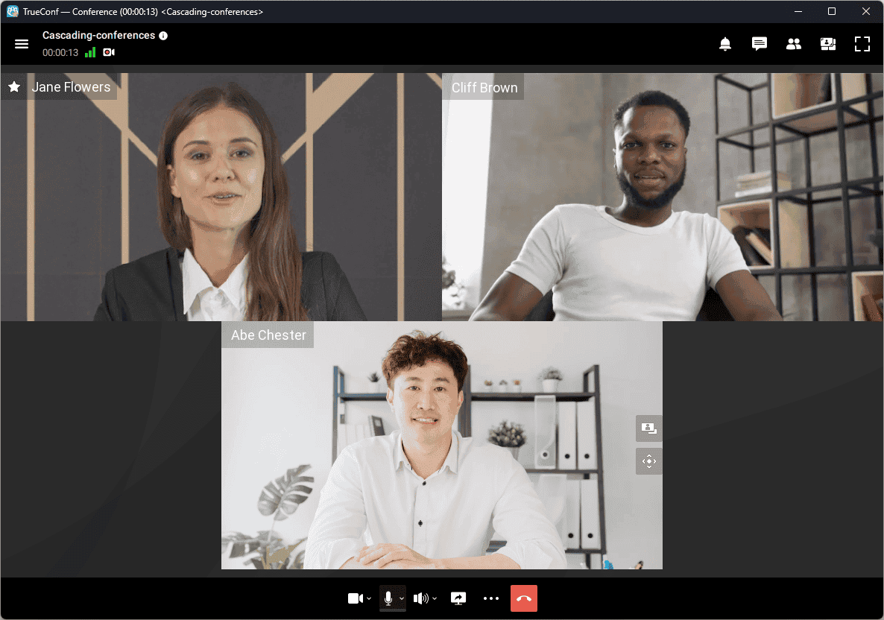
Task: Select Abe Chester's video window
Action: pos(442,446)
